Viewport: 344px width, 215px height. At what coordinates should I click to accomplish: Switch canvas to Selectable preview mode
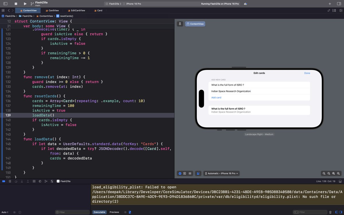tap(185, 173)
